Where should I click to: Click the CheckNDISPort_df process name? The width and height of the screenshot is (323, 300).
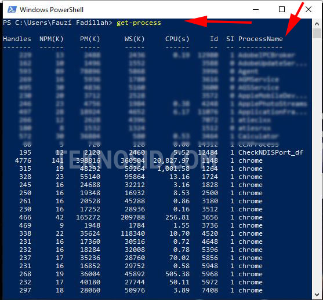coord(271,152)
